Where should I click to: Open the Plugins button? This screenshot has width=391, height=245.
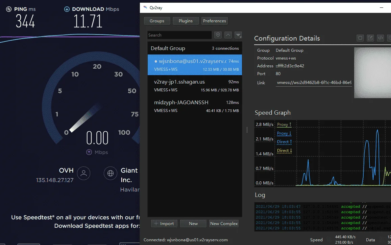[186, 21]
